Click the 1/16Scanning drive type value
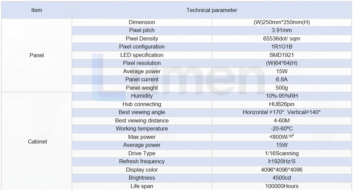 (x=282, y=153)
